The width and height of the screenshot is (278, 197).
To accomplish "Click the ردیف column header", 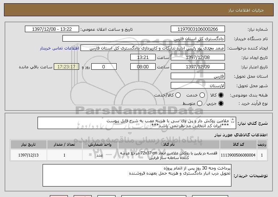I will [x=262, y=145].
